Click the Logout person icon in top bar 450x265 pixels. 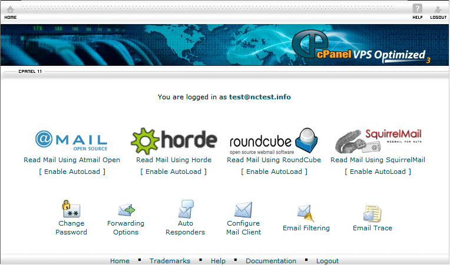(438, 10)
